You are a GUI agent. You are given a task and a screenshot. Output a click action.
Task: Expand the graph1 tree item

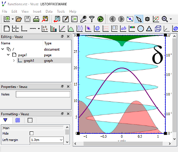tap(14, 61)
